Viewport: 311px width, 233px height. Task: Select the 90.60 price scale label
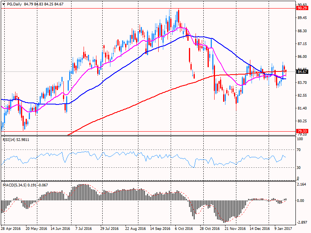(x=302, y=5)
